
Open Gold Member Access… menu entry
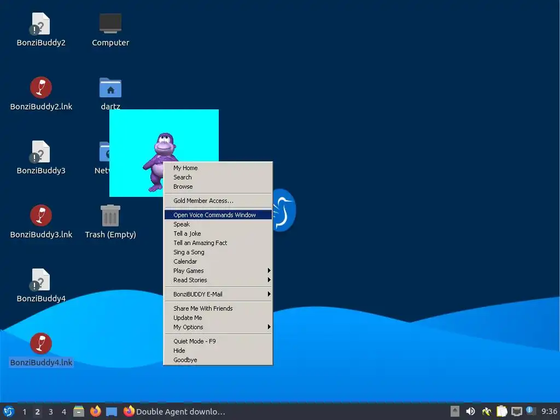[218, 201]
